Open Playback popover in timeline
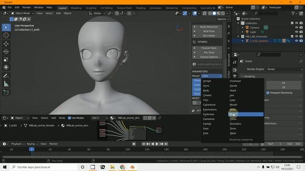 tap(18, 144)
